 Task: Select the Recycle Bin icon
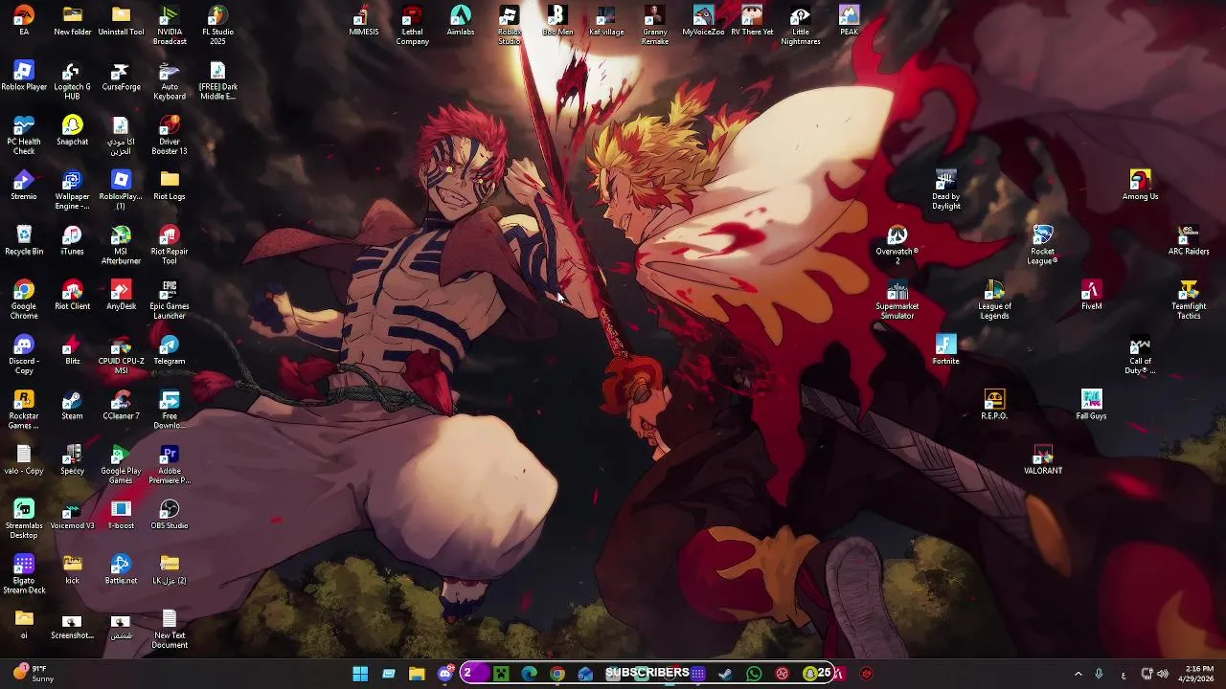pyautogui.click(x=24, y=241)
